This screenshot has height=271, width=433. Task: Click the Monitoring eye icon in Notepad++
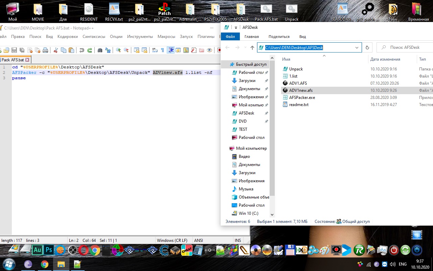(209, 50)
